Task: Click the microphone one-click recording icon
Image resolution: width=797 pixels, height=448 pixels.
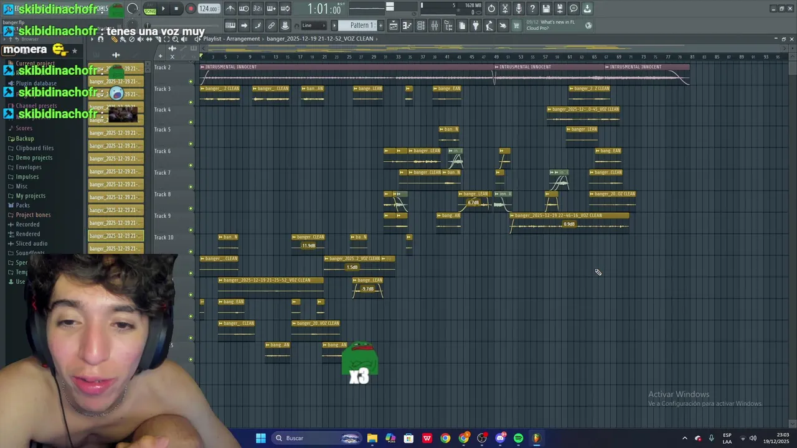Action: [x=519, y=9]
